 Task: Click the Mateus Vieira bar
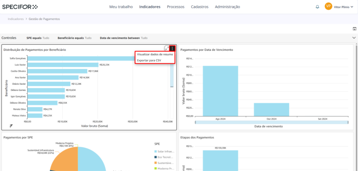click(35, 116)
